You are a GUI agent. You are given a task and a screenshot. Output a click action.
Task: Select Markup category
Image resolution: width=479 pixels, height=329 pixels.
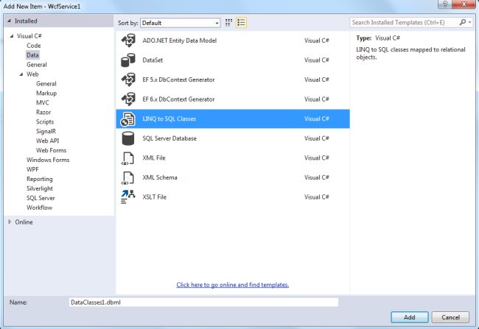[x=46, y=93]
